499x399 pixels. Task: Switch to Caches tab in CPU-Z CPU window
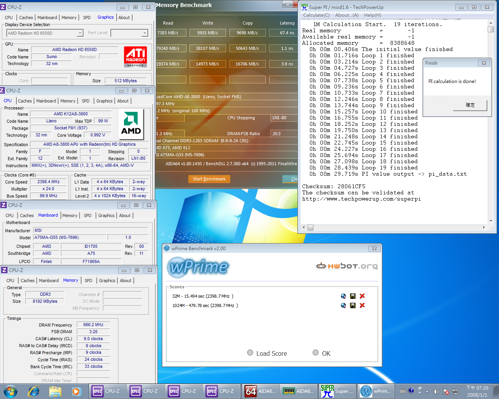click(25, 101)
